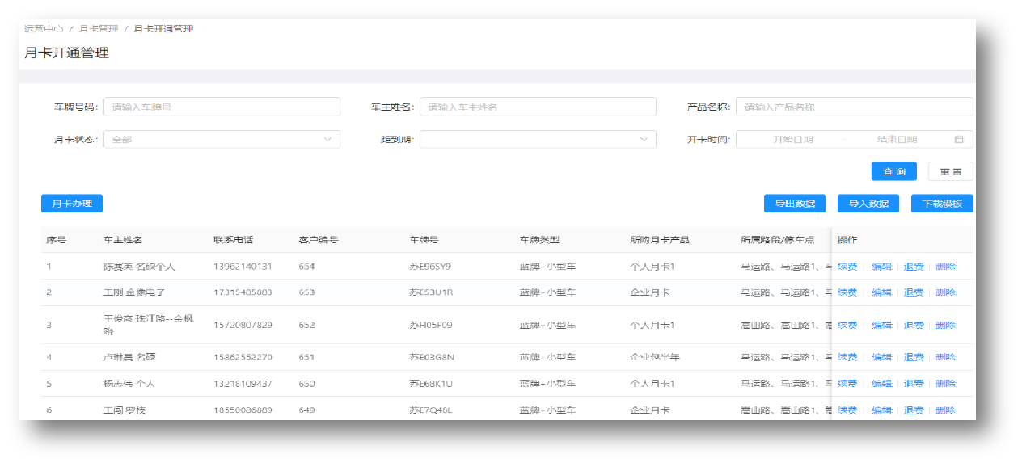This screenshot has width=1022, height=467.
Task: Open the calendar icon in 开卡时间 field
Action: [x=959, y=139]
